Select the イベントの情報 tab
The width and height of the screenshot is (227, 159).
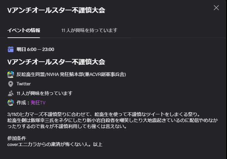pyautogui.click(x=24, y=30)
